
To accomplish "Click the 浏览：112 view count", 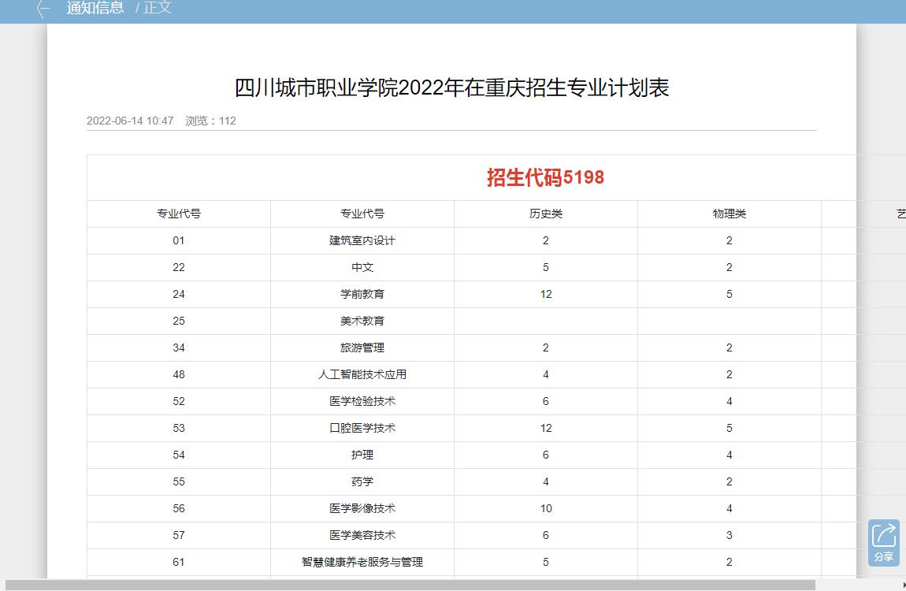I will click(x=210, y=121).
